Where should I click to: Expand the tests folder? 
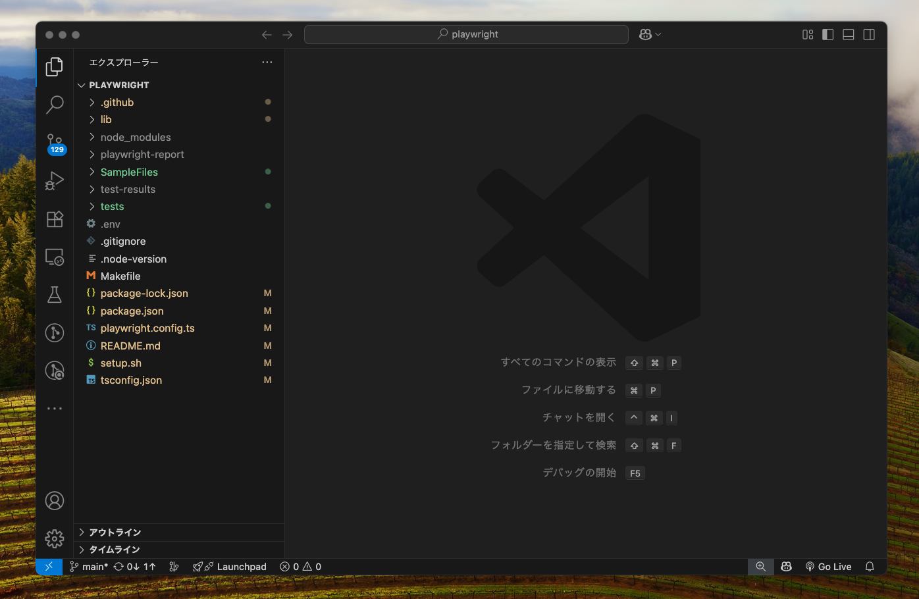112,207
